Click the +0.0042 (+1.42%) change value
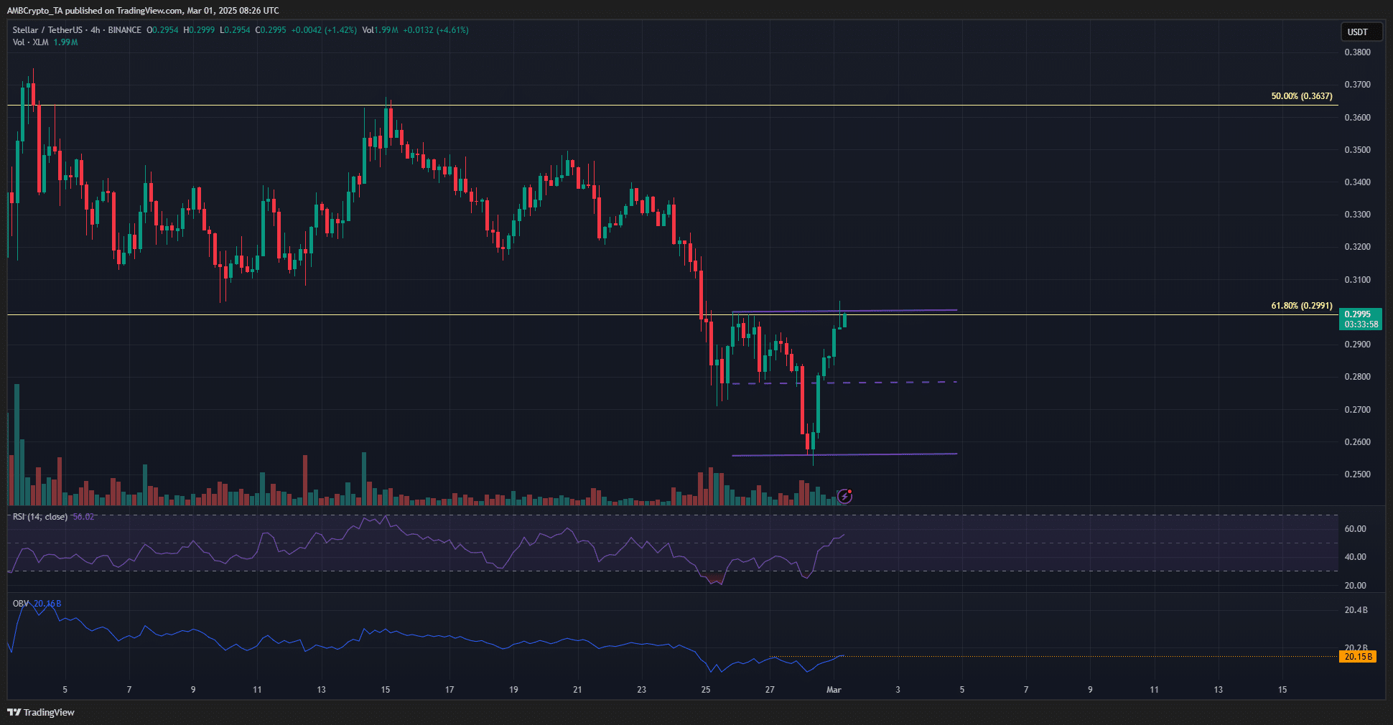The width and height of the screenshot is (1393, 725). [x=324, y=30]
